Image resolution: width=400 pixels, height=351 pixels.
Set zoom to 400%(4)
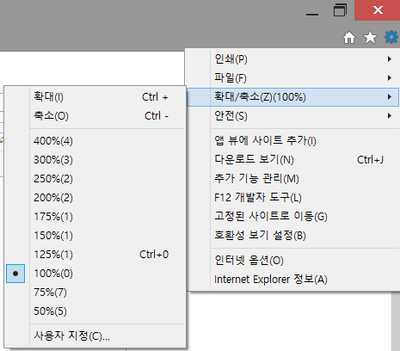click(x=95, y=141)
